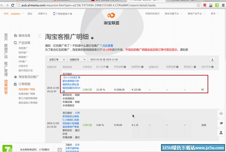Click the help icon next to 效果预估
Viewport: 226px width, 152px height.
[142, 67]
